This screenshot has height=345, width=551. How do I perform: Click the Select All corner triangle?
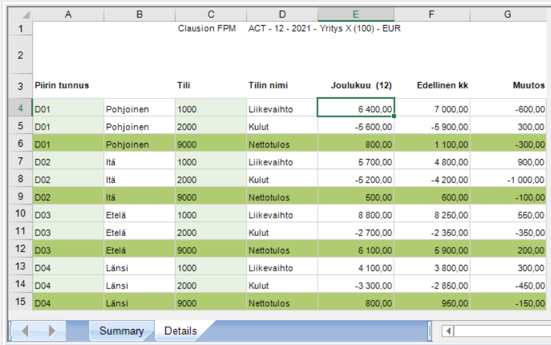[x=25, y=15]
